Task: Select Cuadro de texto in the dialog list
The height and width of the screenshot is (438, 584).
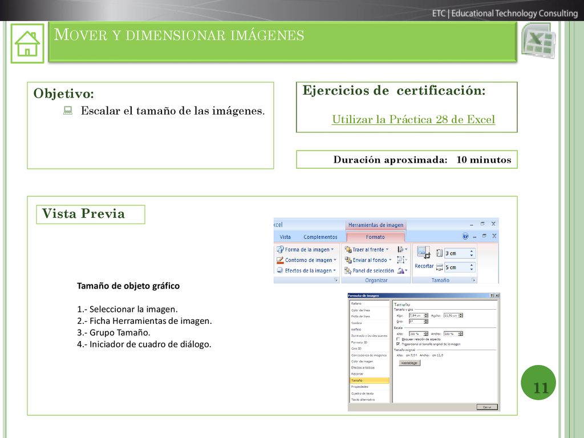Action: point(362,394)
